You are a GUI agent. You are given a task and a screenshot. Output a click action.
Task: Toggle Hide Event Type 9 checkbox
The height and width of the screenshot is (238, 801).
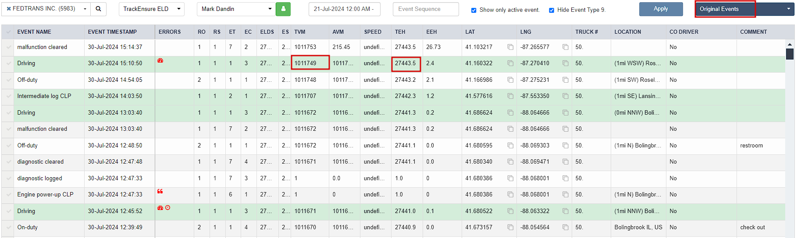[x=552, y=10]
